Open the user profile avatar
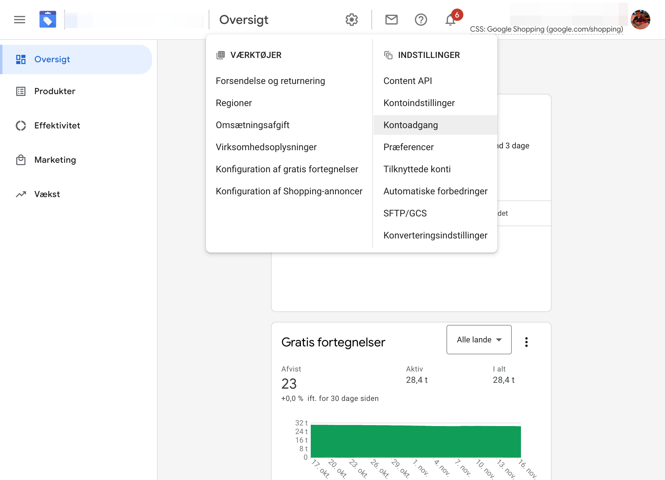Viewport: 665px width, 480px height. click(640, 20)
